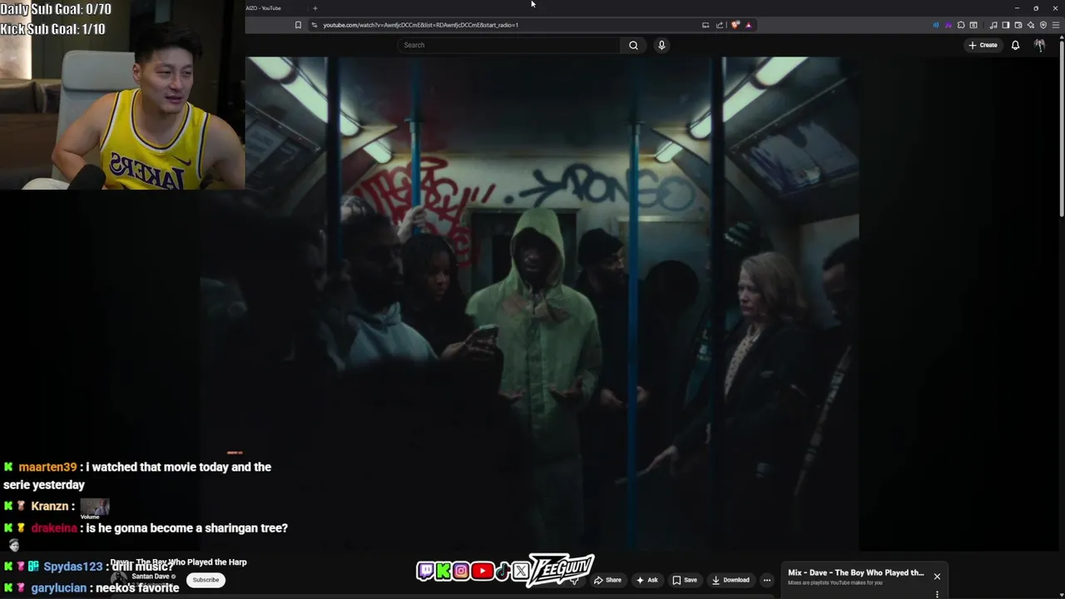The image size is (1065, 599).
Task: Click the 'Daily Sub Goal: 0/70' text
Action: point(56,9)
